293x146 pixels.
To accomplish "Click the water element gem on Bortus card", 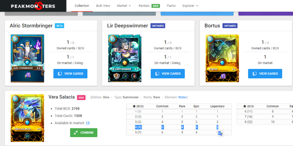I will pos(222,63).
